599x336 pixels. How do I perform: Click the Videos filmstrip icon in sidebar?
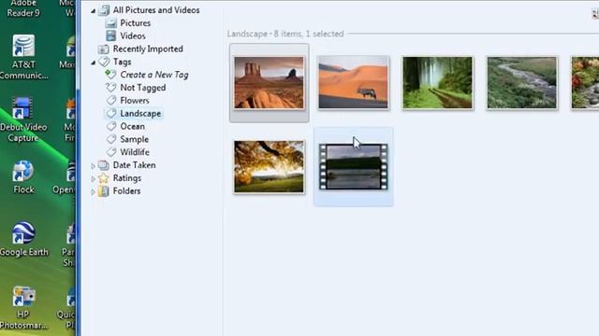[111, 35]
